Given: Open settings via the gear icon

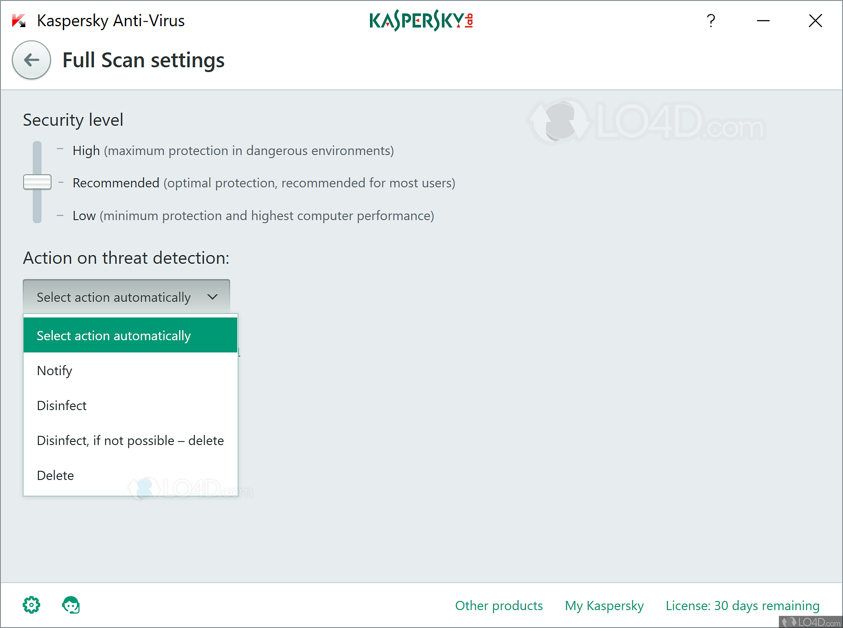Looking at the screenshot, I should tap(31, 605).
